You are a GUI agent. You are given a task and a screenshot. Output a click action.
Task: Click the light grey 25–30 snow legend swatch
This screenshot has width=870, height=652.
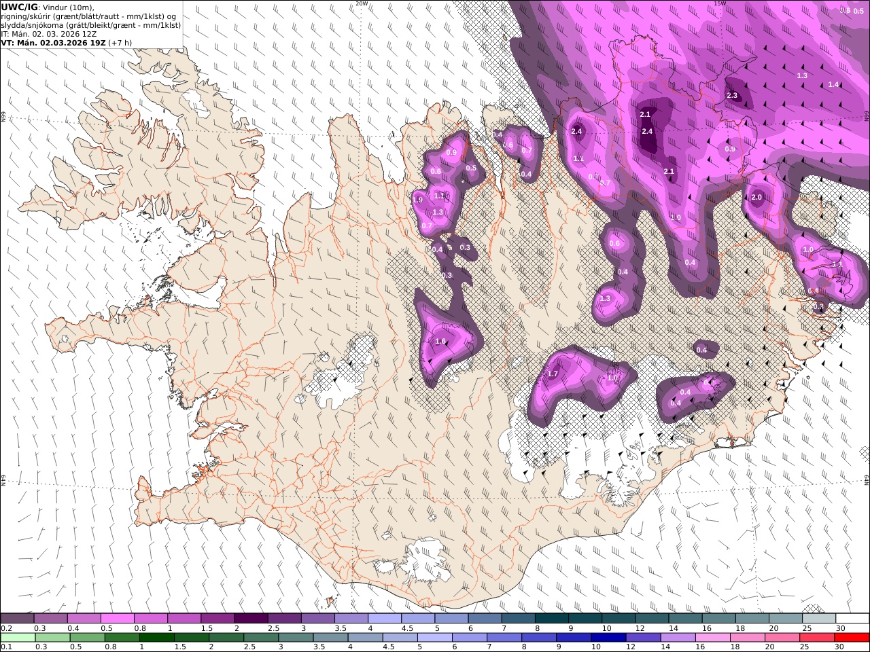click(x=819, y=619)
